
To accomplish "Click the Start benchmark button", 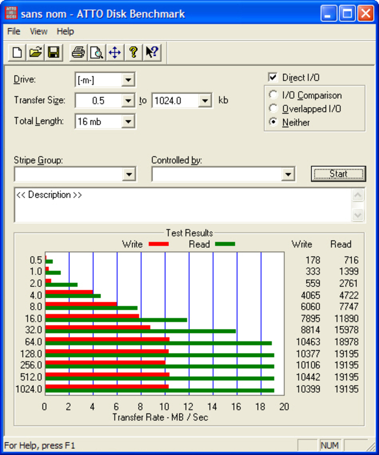I will tap(338, 174).
